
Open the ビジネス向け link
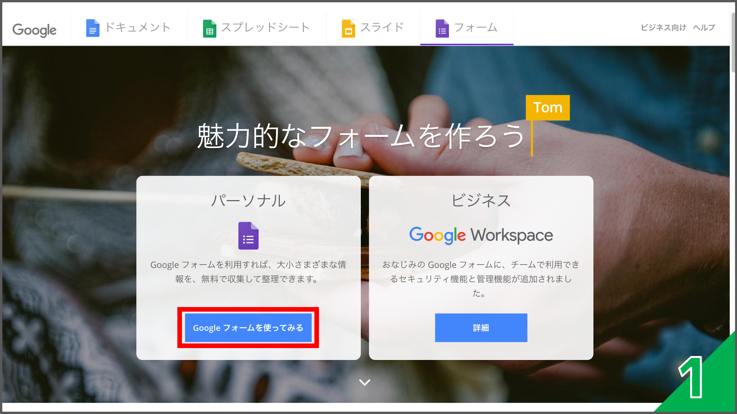663,28
